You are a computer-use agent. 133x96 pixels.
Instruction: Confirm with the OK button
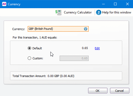98,90
